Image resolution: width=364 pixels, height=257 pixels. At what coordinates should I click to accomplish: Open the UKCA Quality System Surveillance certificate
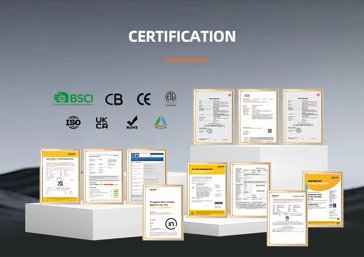(x=60, y=177)
